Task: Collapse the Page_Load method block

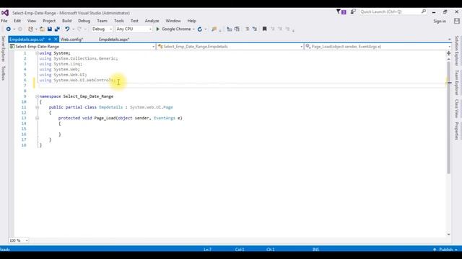Action: point(37,118)
